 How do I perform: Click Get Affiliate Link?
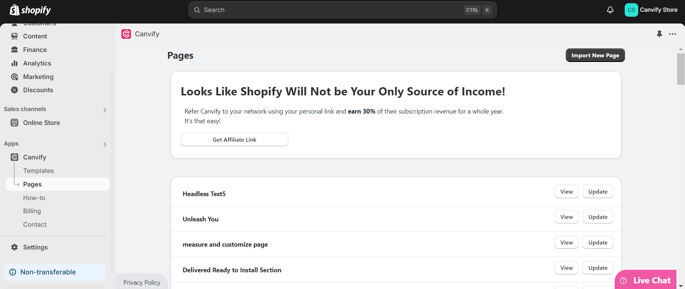(x=235, y=140)
